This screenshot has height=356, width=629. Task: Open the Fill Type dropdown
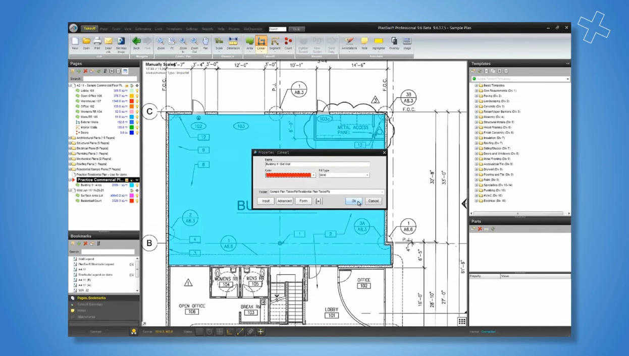tap(367, 175)
